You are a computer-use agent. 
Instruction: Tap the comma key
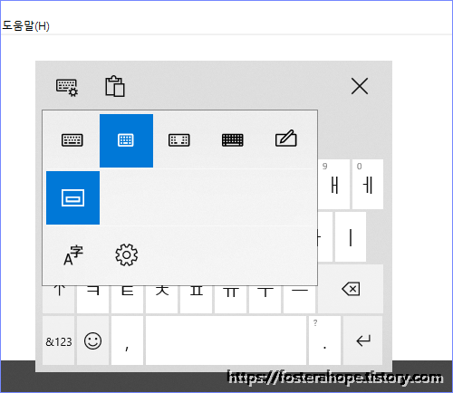click(x=127, y=341)
